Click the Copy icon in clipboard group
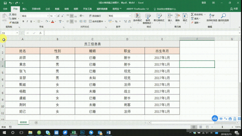 10,19
